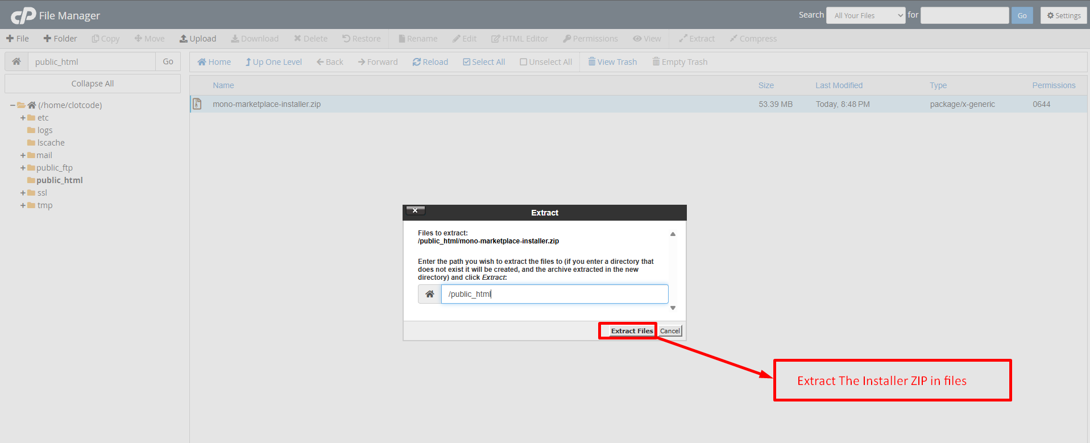Expand the tmp folder node
1090x443 pixels.
(x=23, y=205)
